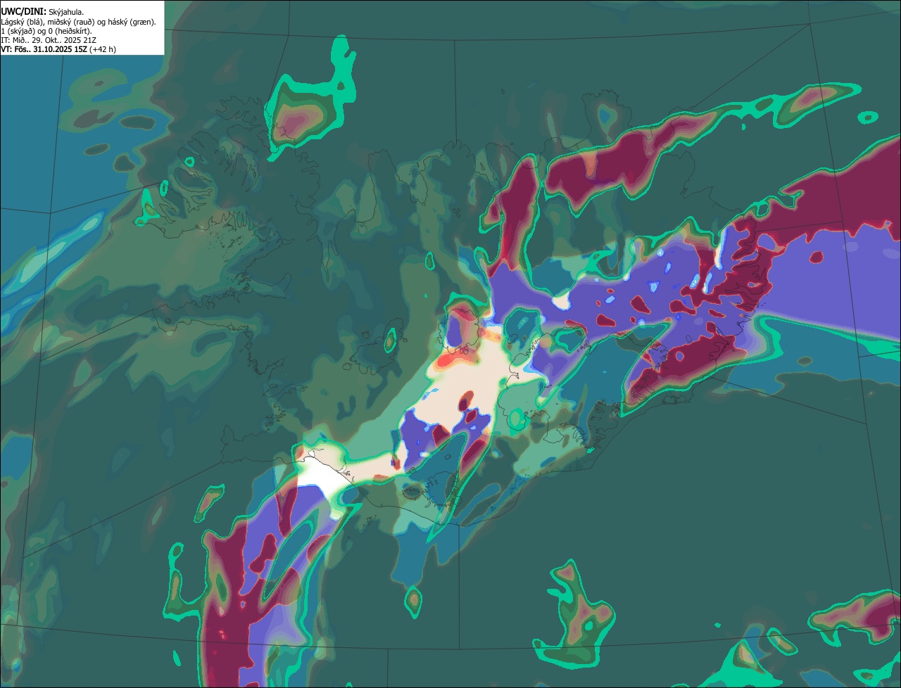Click the initial time line 'IT: Mið.. 29. Okt.. 2025 21Z'
The width and height of the screenshot is (901, 688).
click(49, 40)
